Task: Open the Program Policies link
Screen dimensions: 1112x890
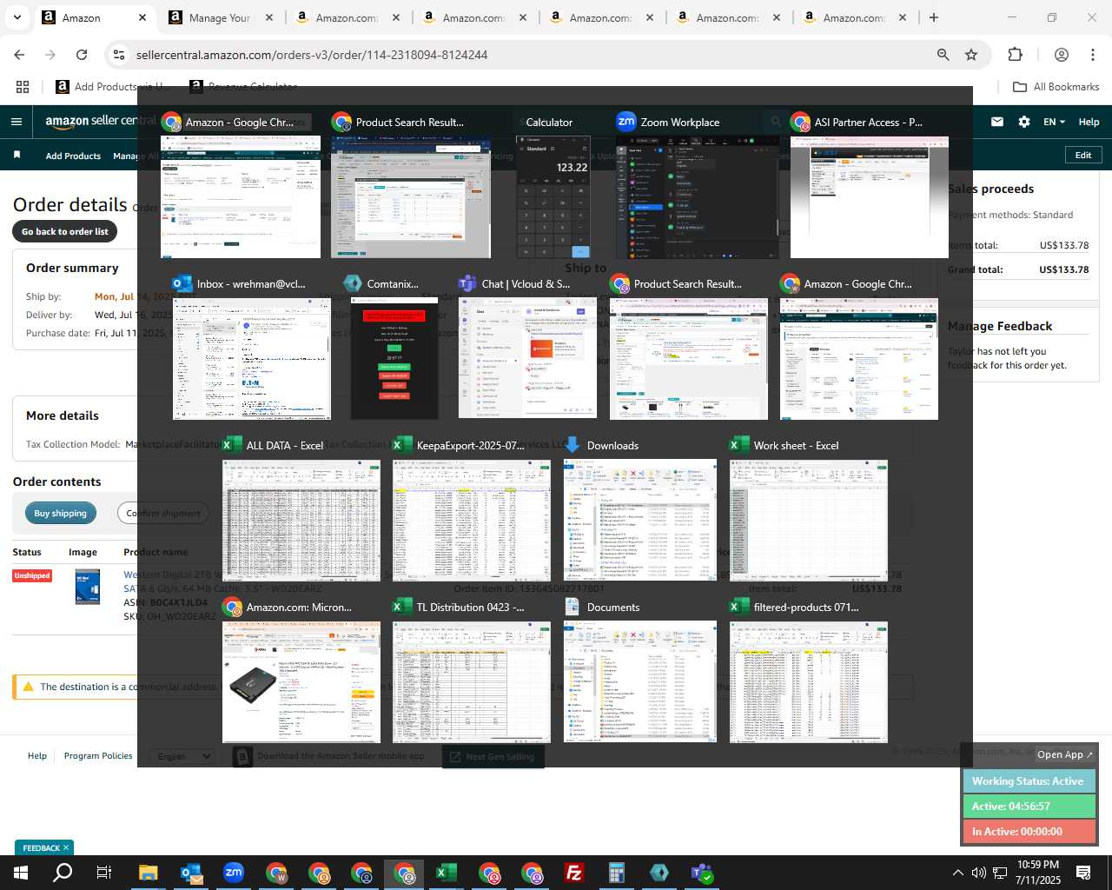Action: point(98,755)
